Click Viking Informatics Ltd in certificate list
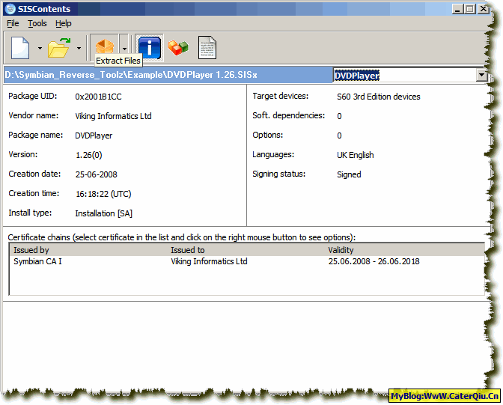The height and width of the screenshot is (405, 503). 209,261
